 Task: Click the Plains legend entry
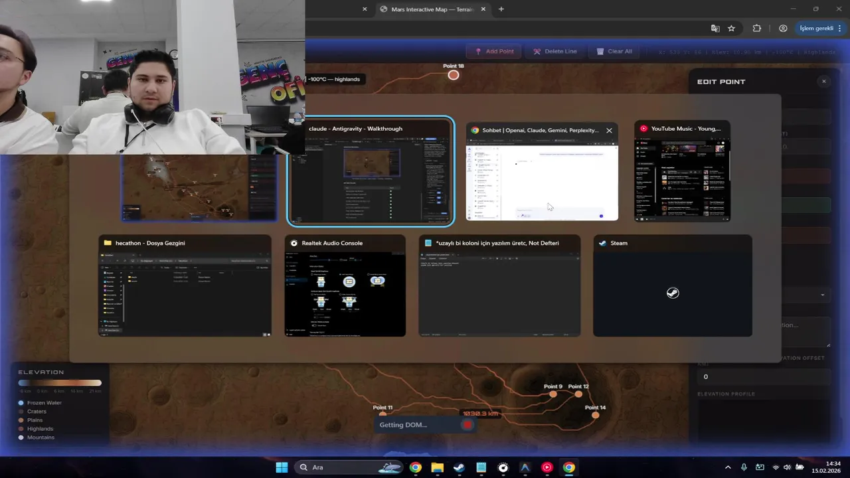[x=31, y=420]
